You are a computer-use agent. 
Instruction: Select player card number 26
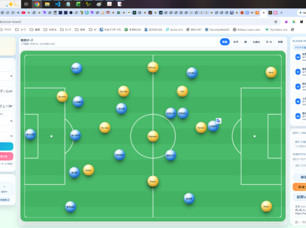300,116
